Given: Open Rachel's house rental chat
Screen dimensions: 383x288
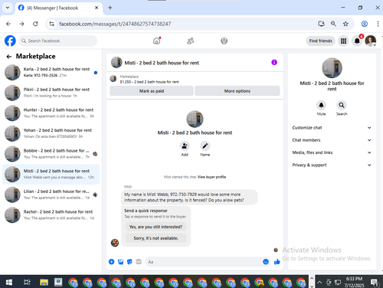Looking at the screenshot, I should [51, 215].
